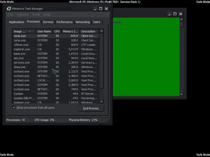Click green window scroll down arrow
This screenshot has height=157, width=210.
coord(181,94)
